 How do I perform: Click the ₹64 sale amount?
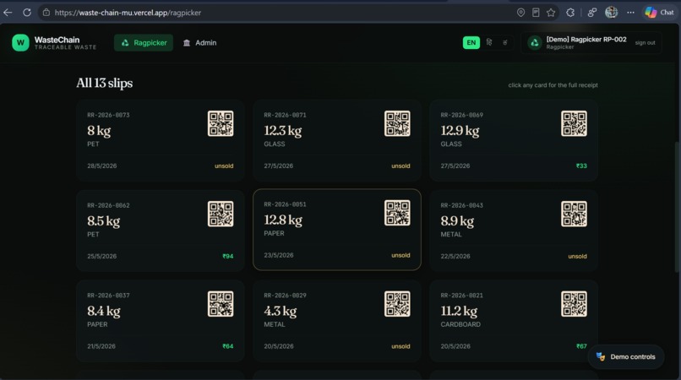pos(227,346)
